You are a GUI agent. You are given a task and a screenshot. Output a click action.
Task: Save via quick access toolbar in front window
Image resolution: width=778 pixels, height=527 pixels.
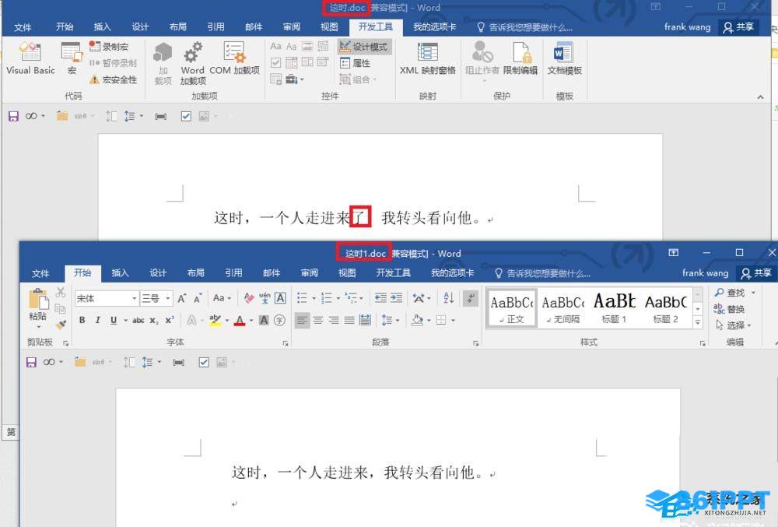[x=31, y=362]
